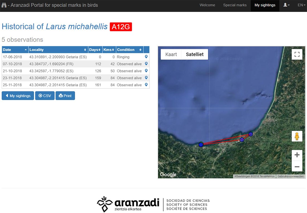Print the observation history
The image size is (307, 213).
point(65,96)
